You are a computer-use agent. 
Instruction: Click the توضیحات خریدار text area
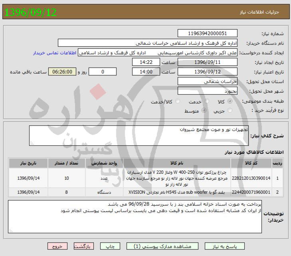[x=135, y=216]
